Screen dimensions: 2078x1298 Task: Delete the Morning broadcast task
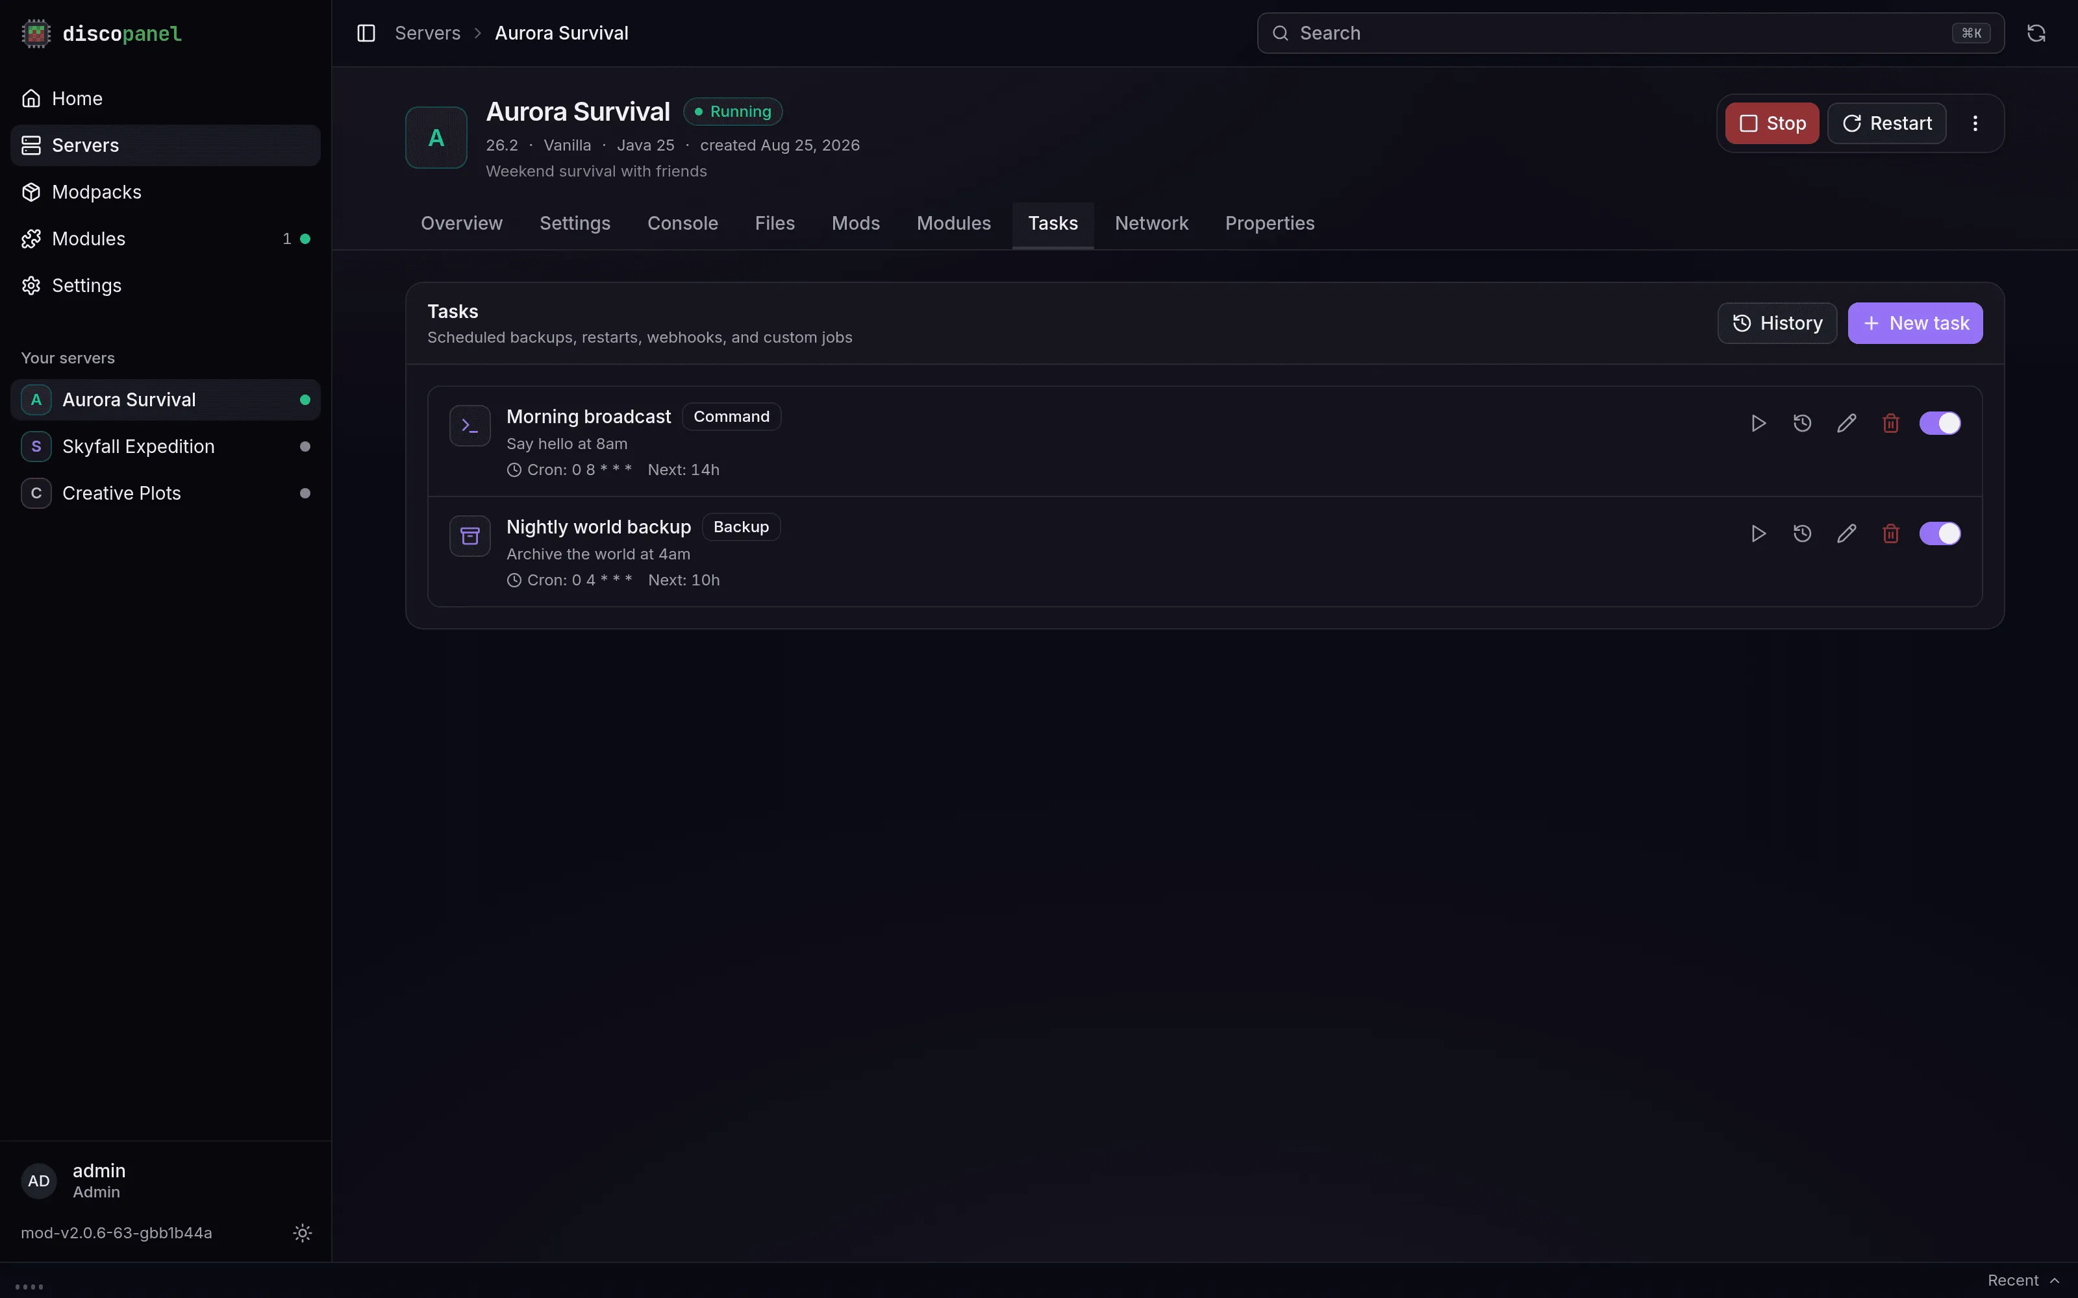pos(1890,423)
